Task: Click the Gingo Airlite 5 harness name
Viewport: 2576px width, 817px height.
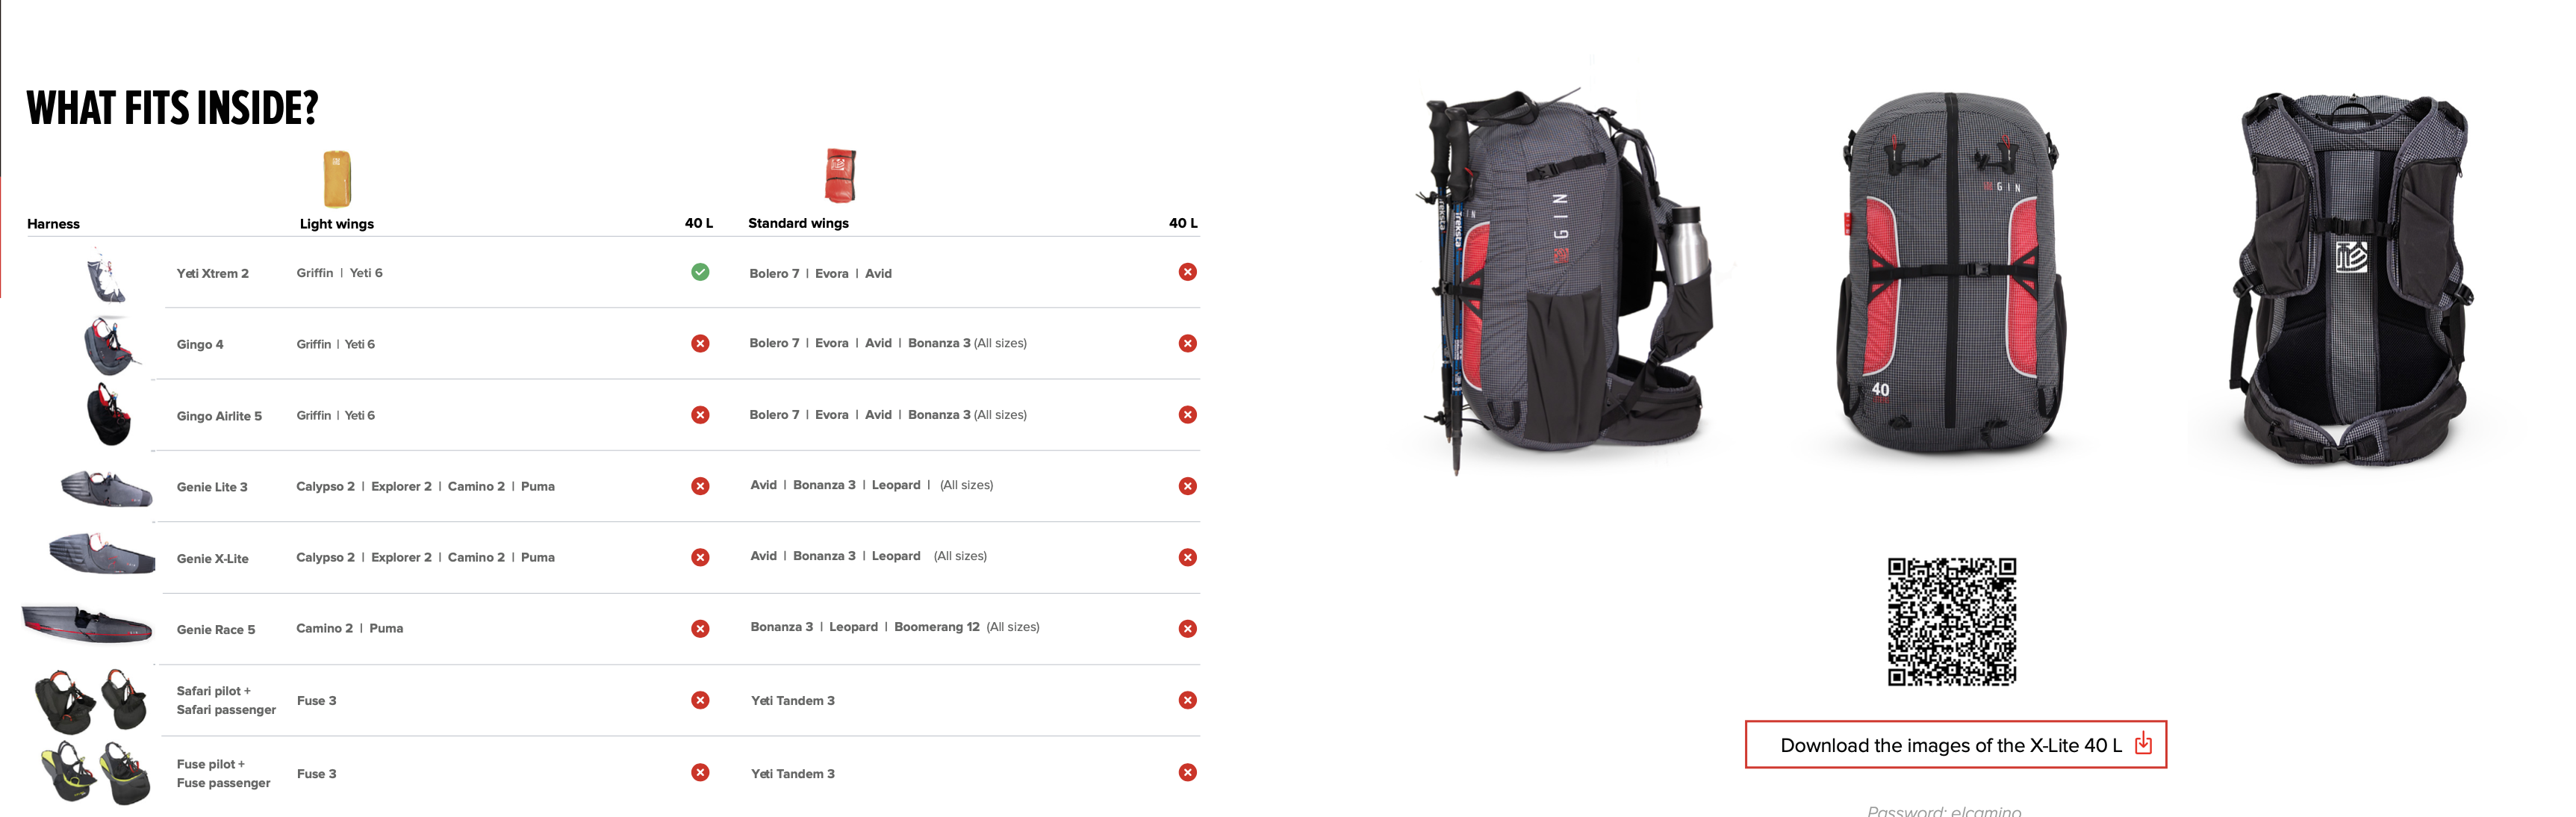Action: click(x=219, y=416)
